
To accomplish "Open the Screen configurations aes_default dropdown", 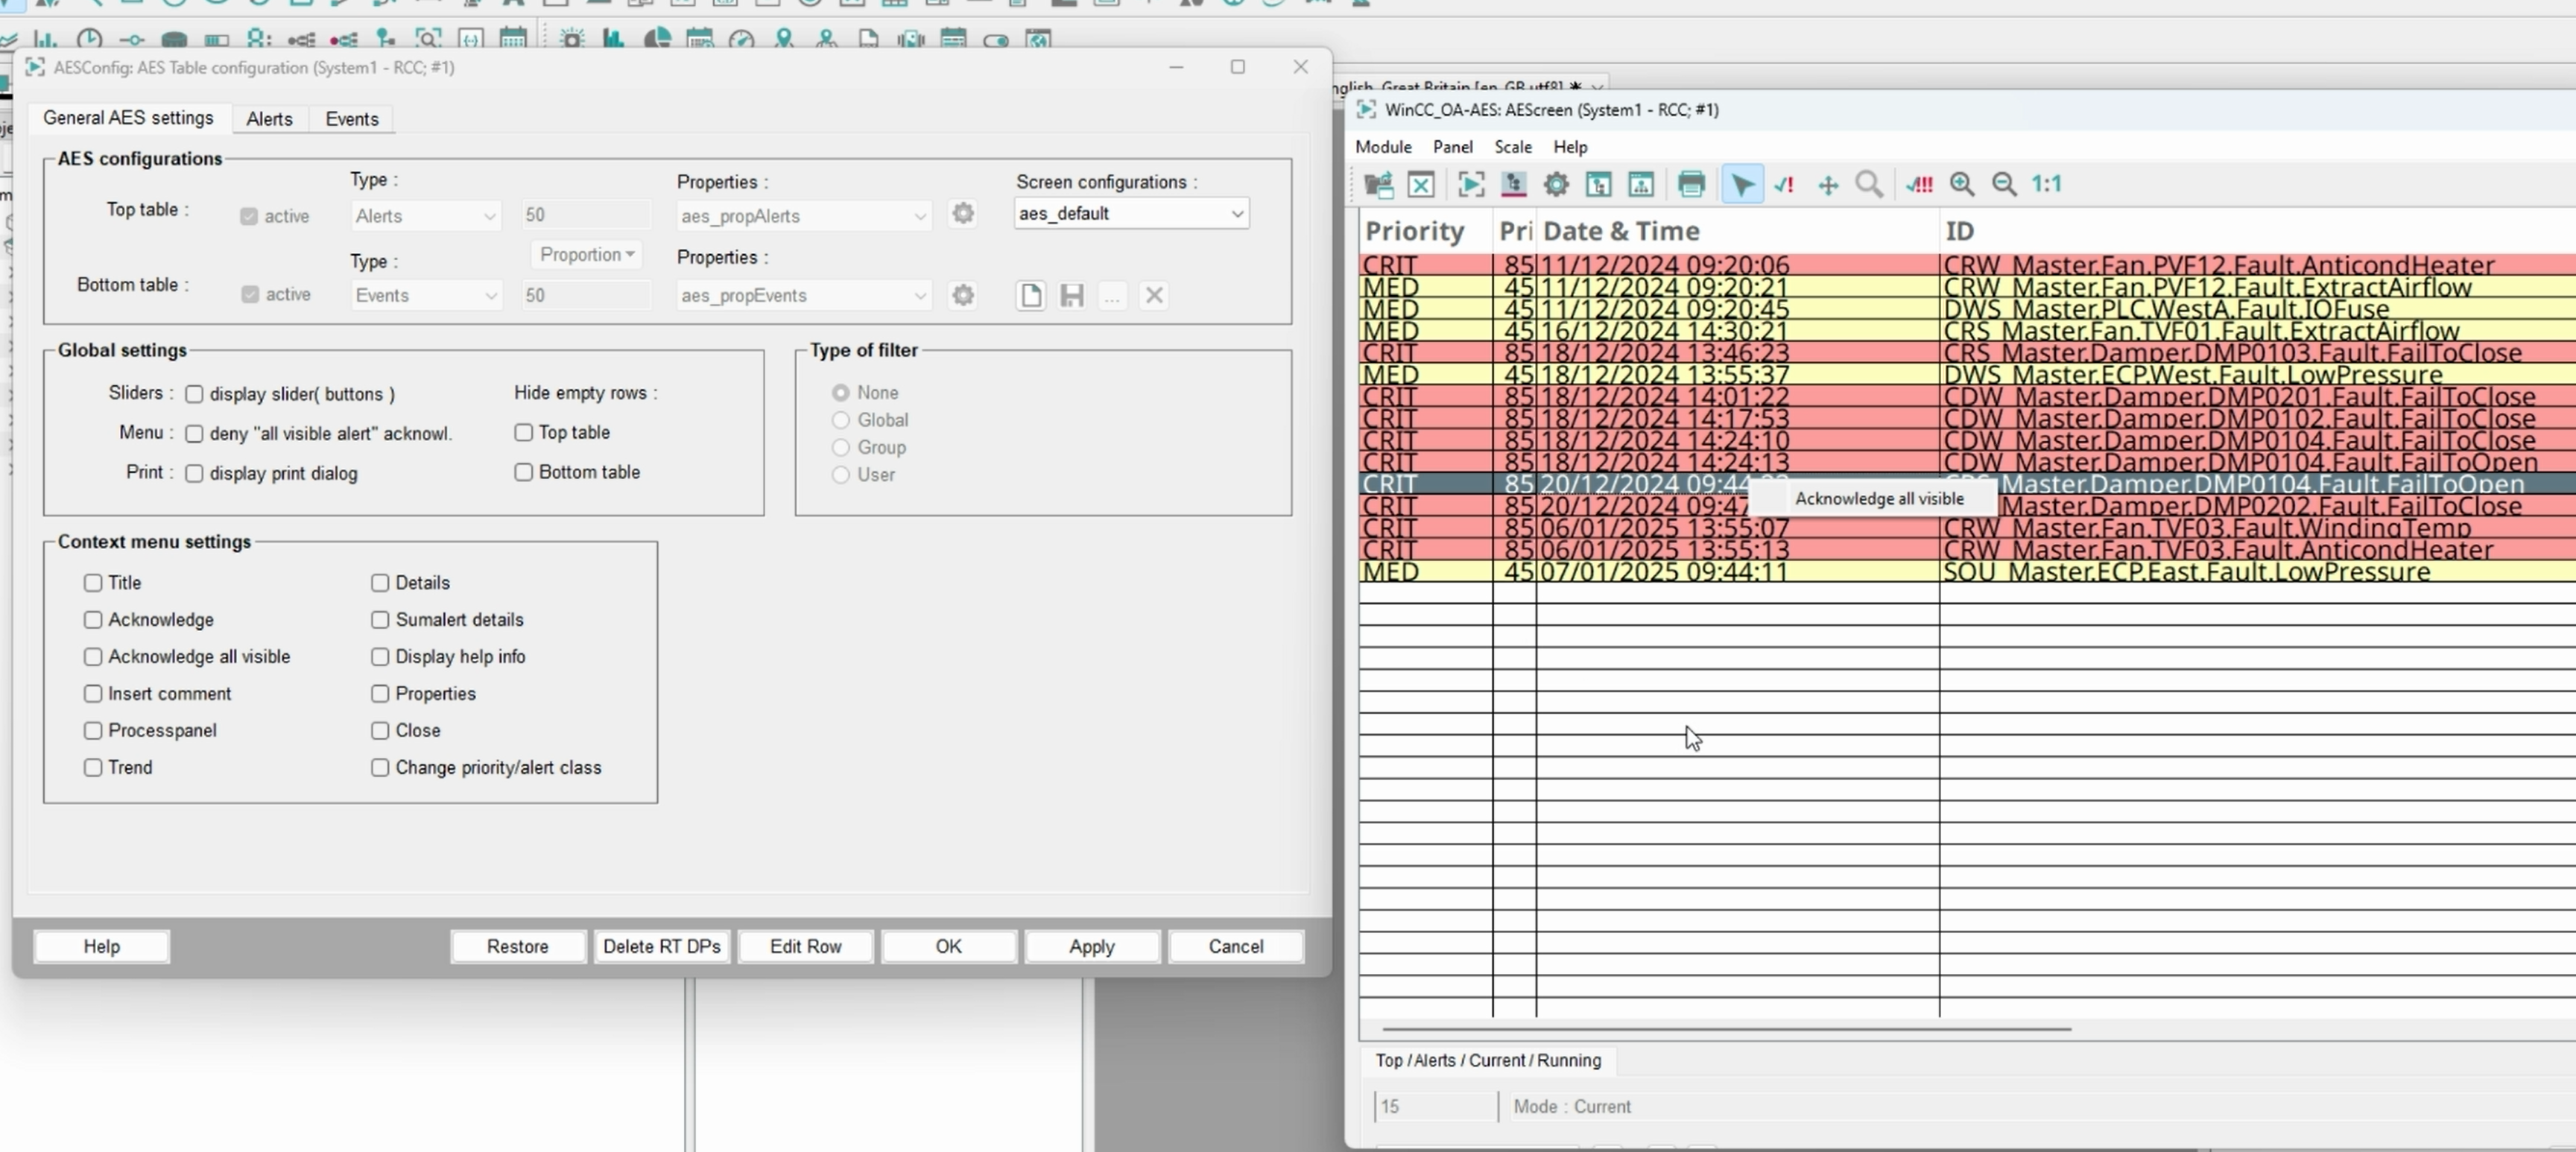I will pos(1131,214).
